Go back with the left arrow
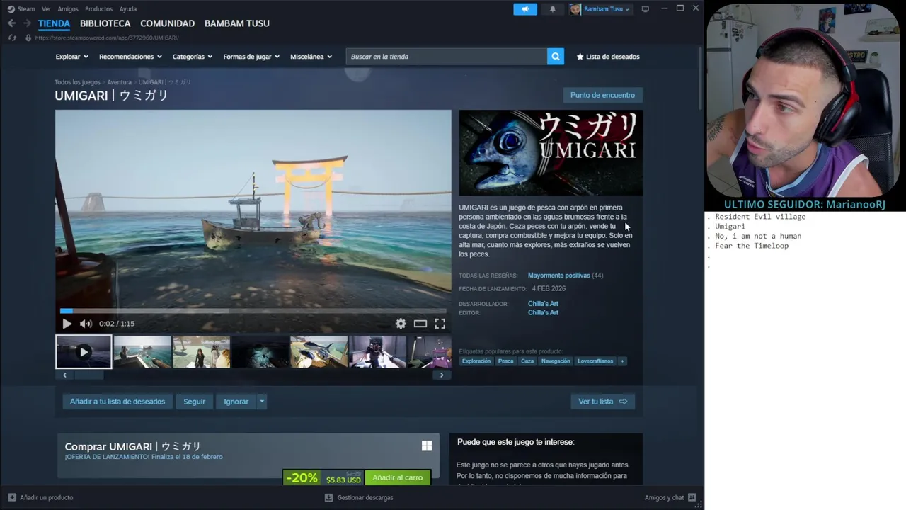Image resolution: width=906 pixels, height=510 pixels. click(11, 23)
